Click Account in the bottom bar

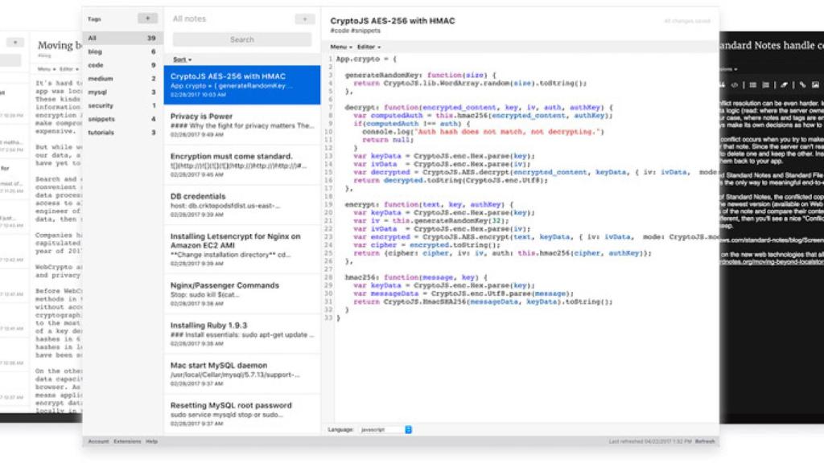click(98, 441)
